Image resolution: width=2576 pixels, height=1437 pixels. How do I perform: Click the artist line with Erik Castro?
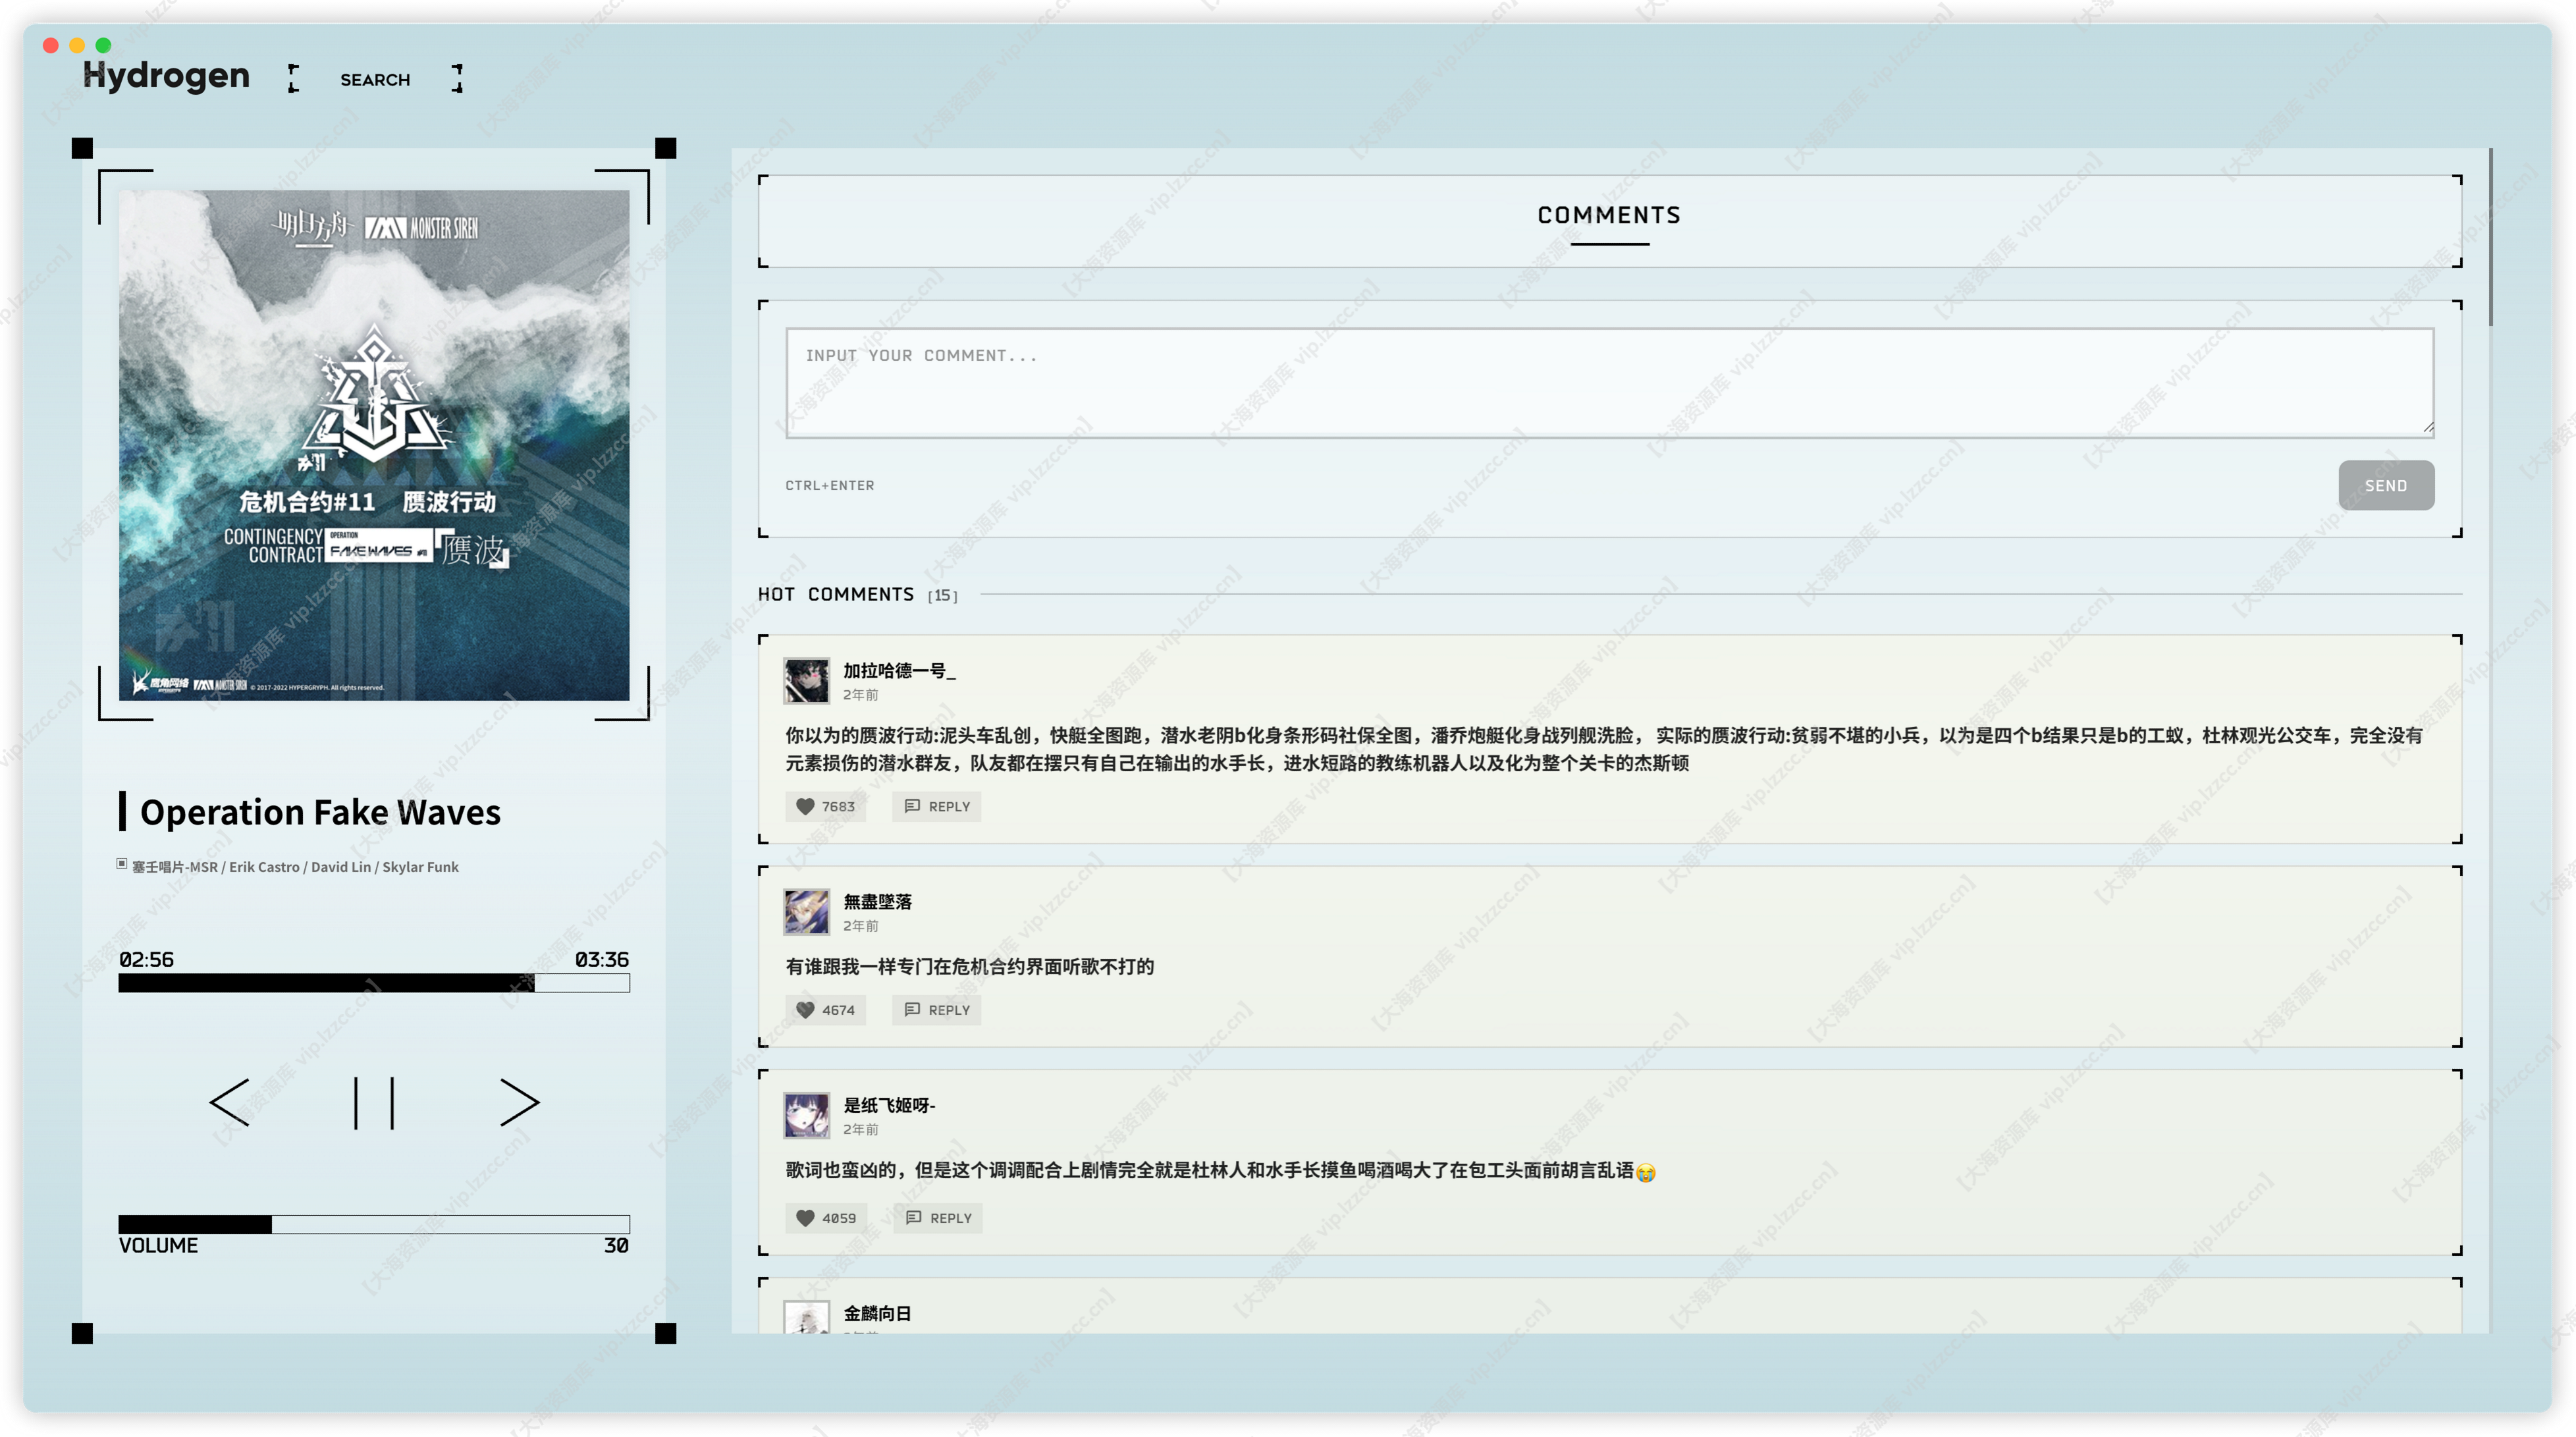(295, 867)
